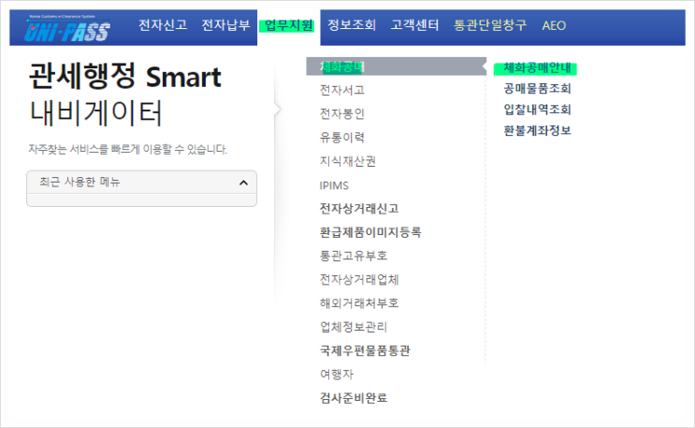The width and height of the screenshot is (695, 428).
Task: Open 전자상거래신고 submenu item
Action: (x=359, y=209)
